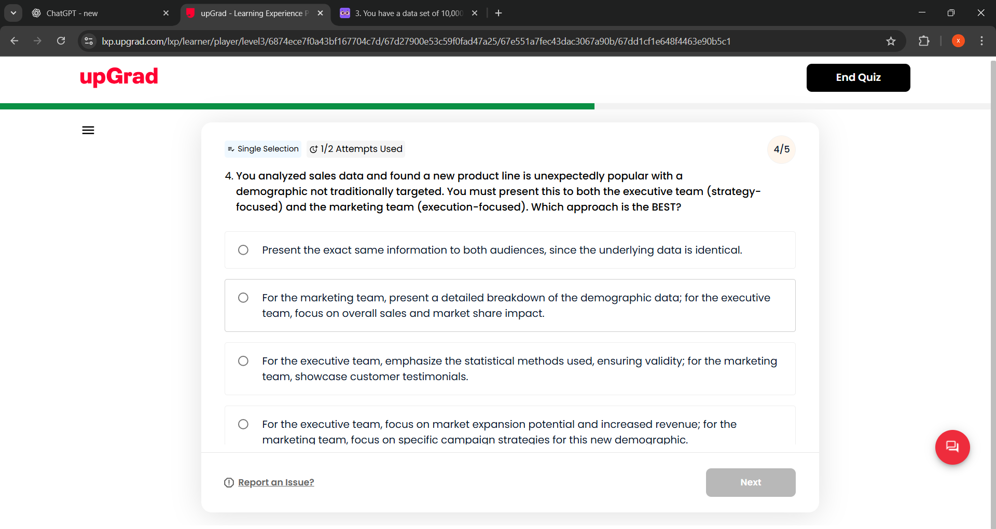View site information icon in address bar
Viewport: 996px width, 529px height.
(x=89, y=41)
